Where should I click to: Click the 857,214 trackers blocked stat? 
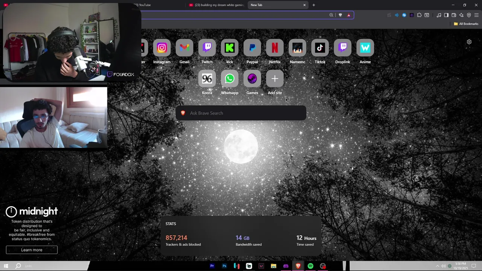(x=183, y=241)
